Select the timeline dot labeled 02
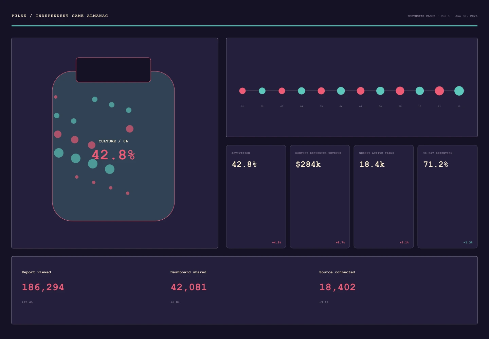 (x=262, y=91)
